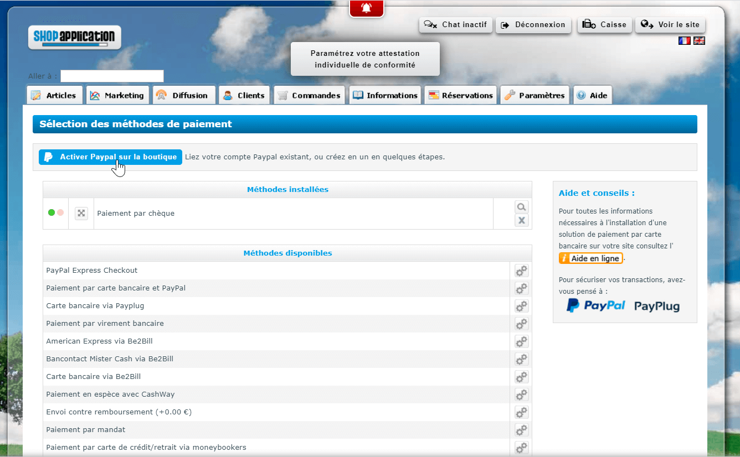The image size is (740, 457).
Task: Click the magnifier icon for Paiement par chèque
Action: click(521, 207)
